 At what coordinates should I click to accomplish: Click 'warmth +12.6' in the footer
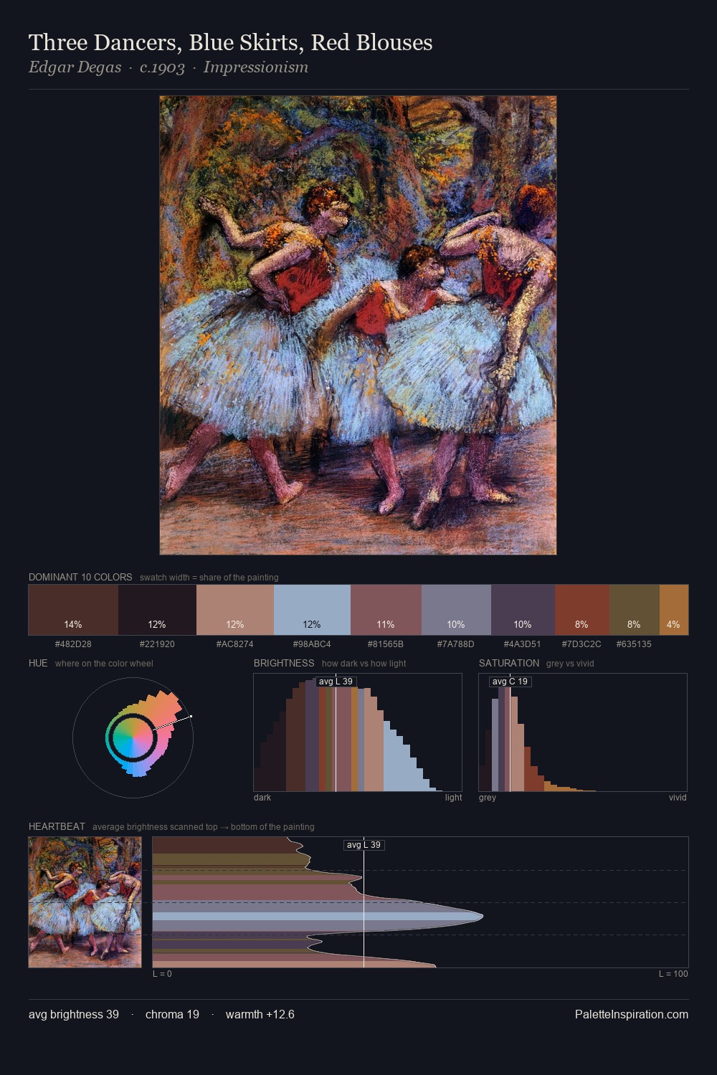click(x=260, y=1014)
